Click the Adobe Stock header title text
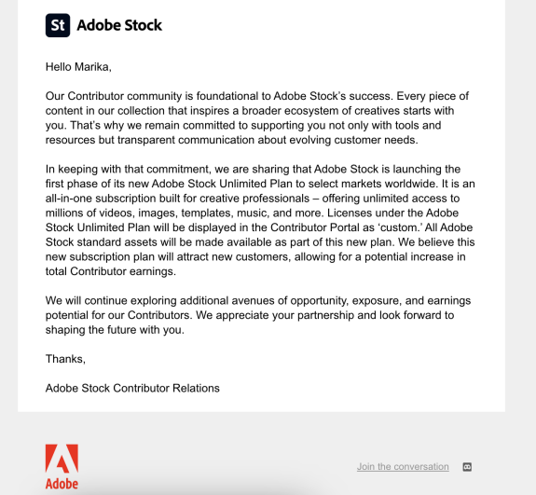Viewport: 536px width, 495px height. tap(119, 25)
